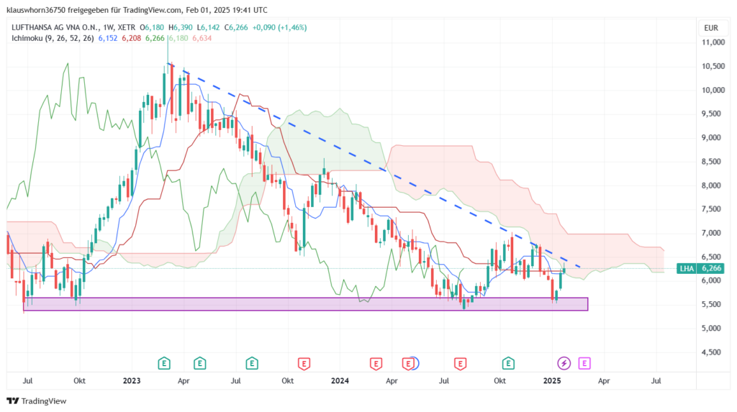Click the LUFTHANSA AG VNA O.N. symbol title
Screen dimensions: 737x412
(55, 28)
